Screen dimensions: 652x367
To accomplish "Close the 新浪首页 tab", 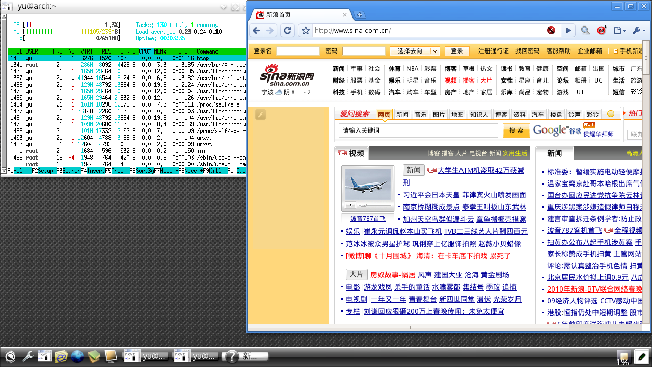I will point(346,15).
